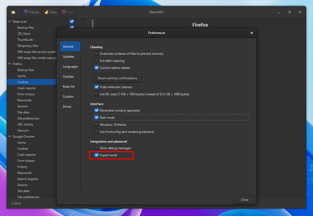Select Google Chrome Site data item
This screenshot has width=313, height=216.
pos(23,191)
